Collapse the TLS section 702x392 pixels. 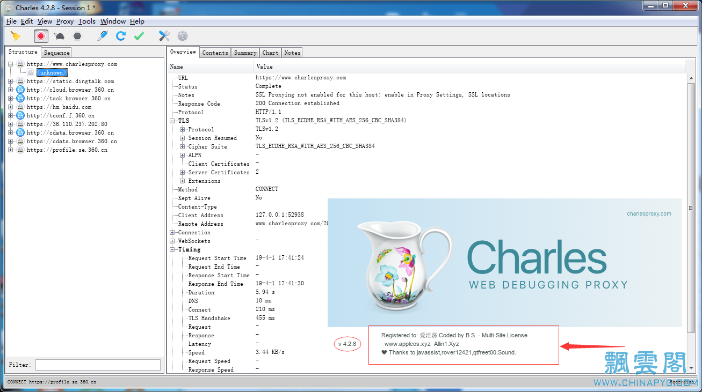coord(172,121)
